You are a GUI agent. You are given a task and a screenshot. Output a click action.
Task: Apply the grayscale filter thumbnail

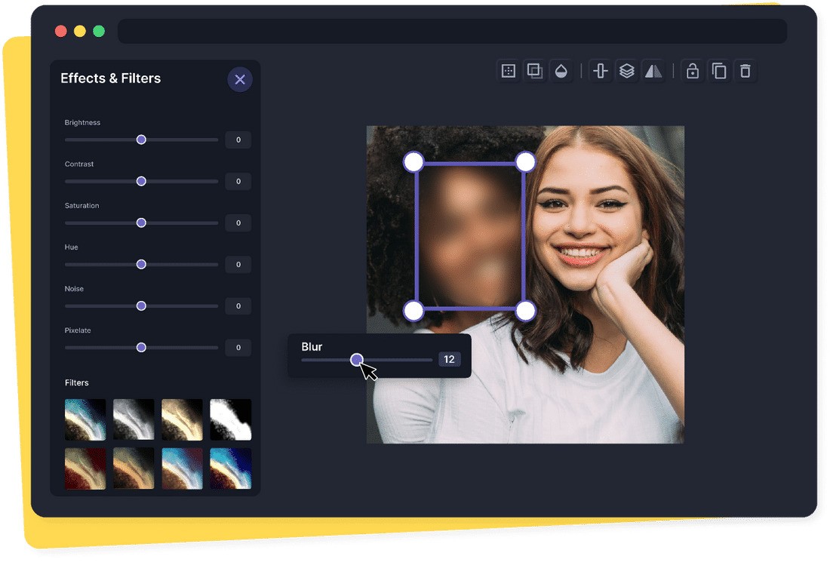tap(134, 419)
